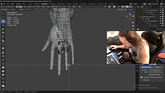
Task: Select Simple subdivision type
Action: point(157,67)
